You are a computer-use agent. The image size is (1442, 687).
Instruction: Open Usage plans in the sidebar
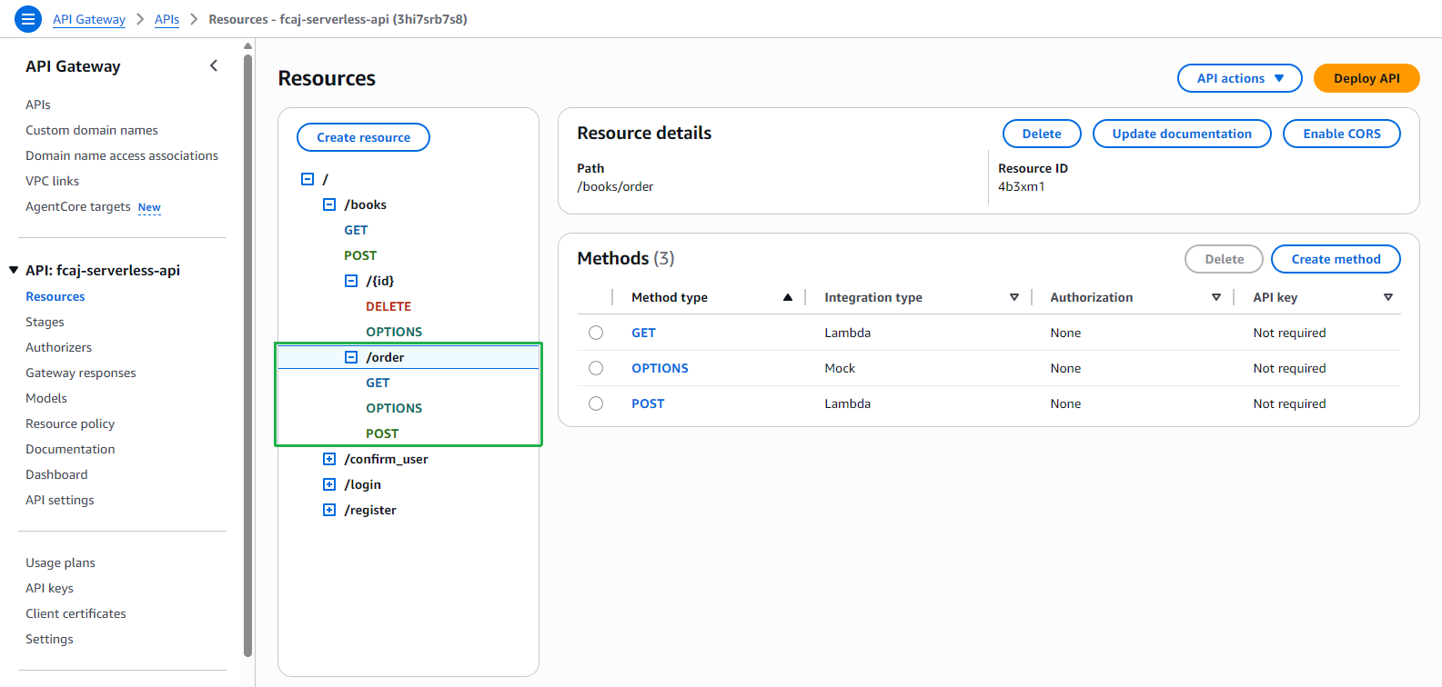60,563
